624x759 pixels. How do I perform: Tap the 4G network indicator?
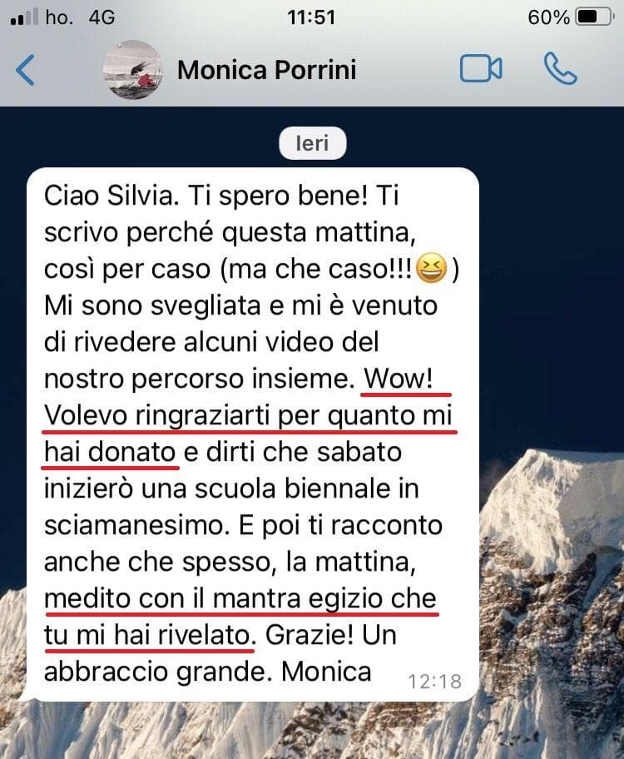(x=102, y=17)
